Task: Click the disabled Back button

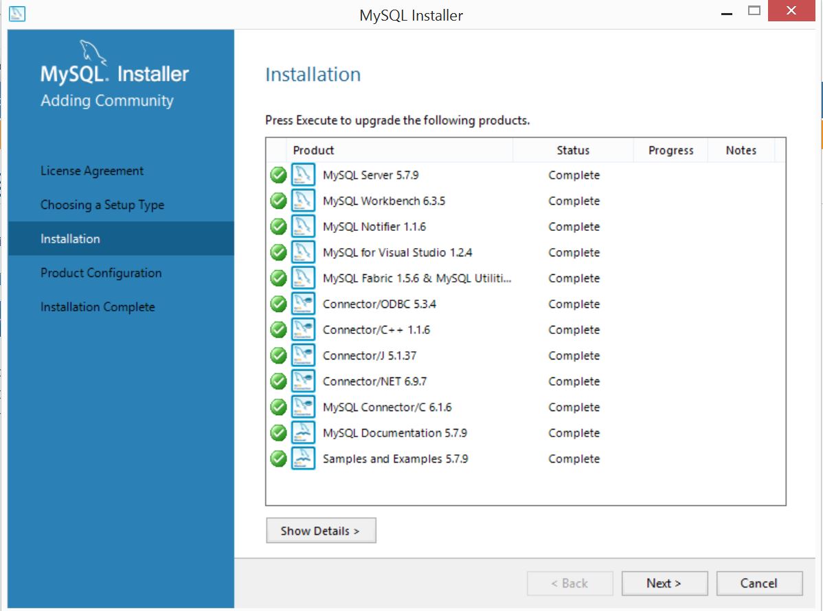Action: coord(570,584)
